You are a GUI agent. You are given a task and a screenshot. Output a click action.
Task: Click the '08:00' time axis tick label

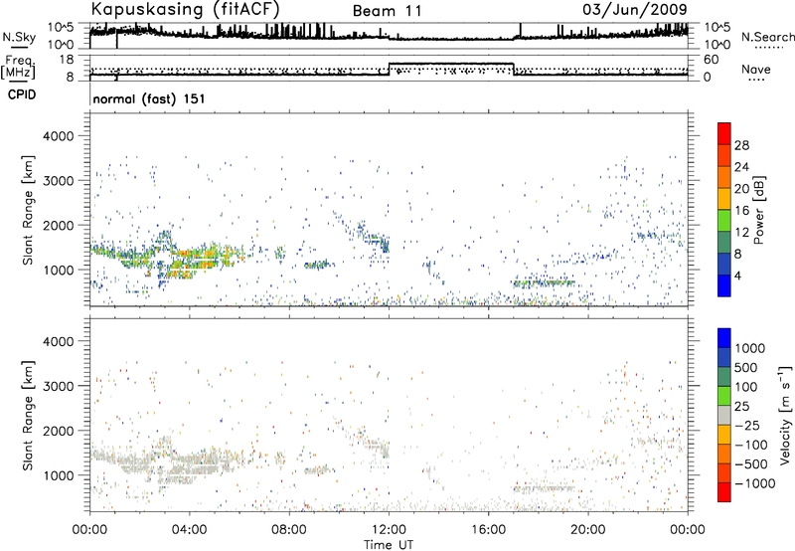coord(289,530)
